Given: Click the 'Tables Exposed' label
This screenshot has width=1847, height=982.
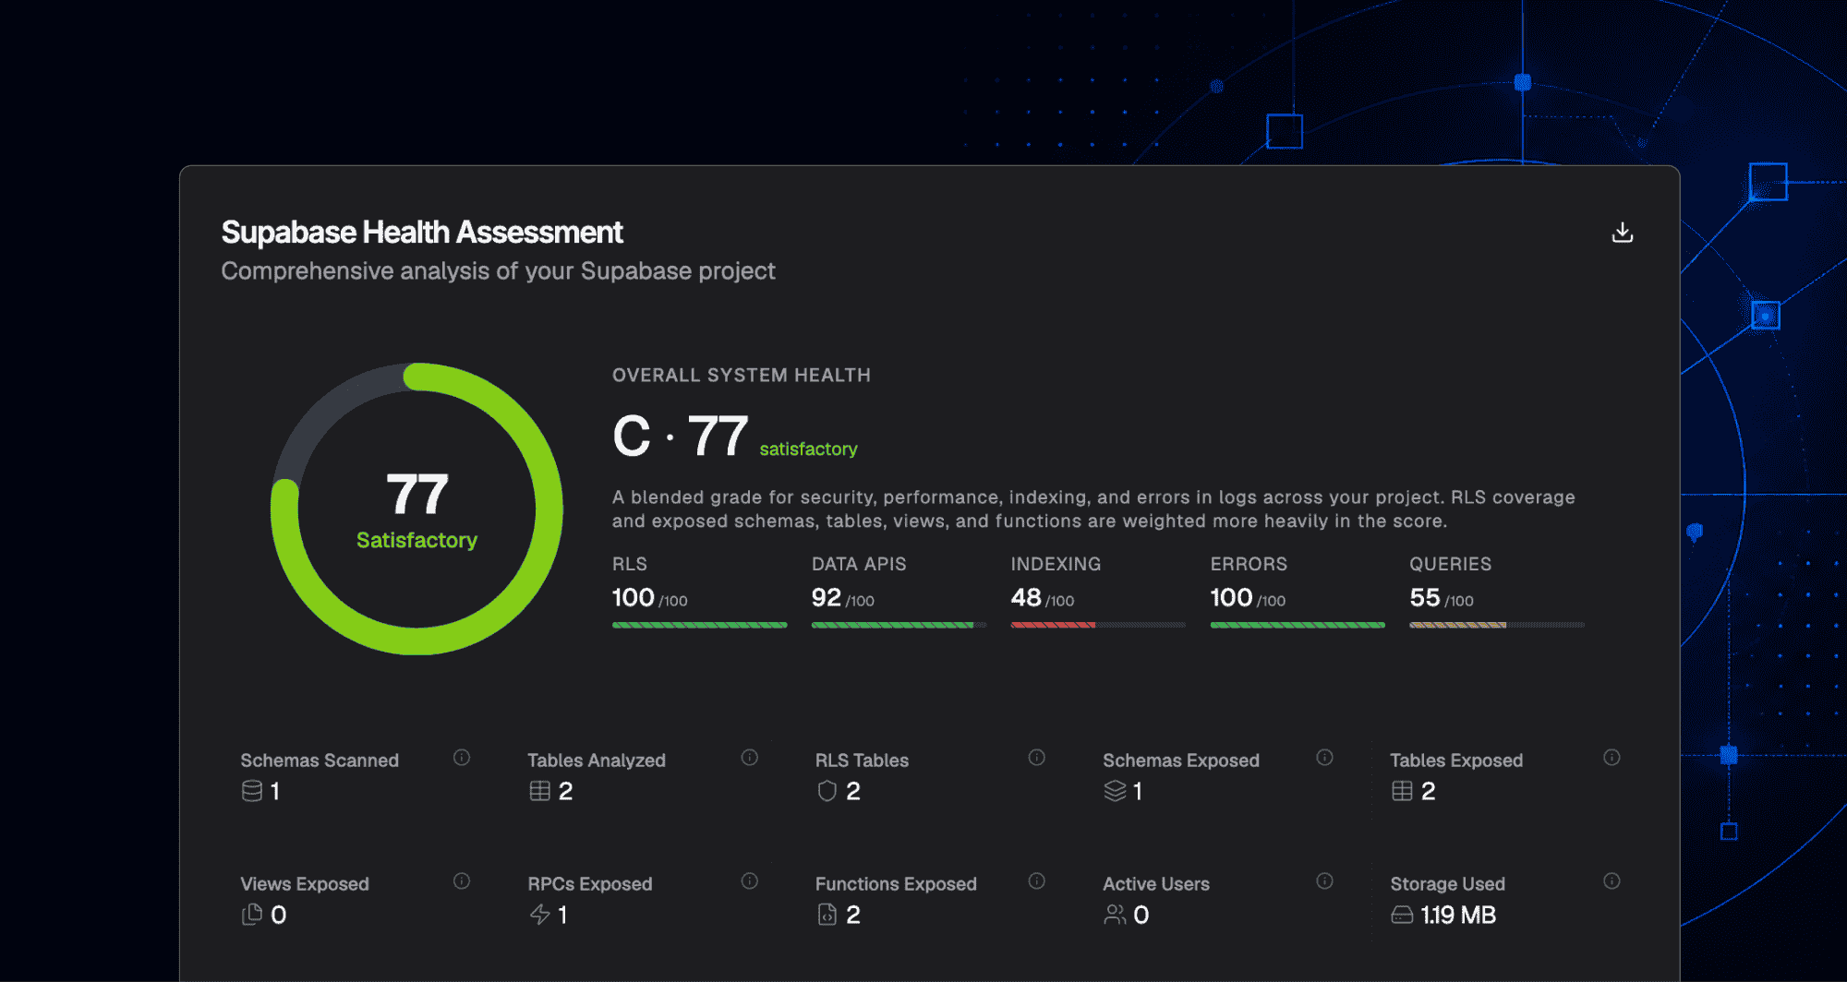Looking at the screenshot, I should (1456, 760).
